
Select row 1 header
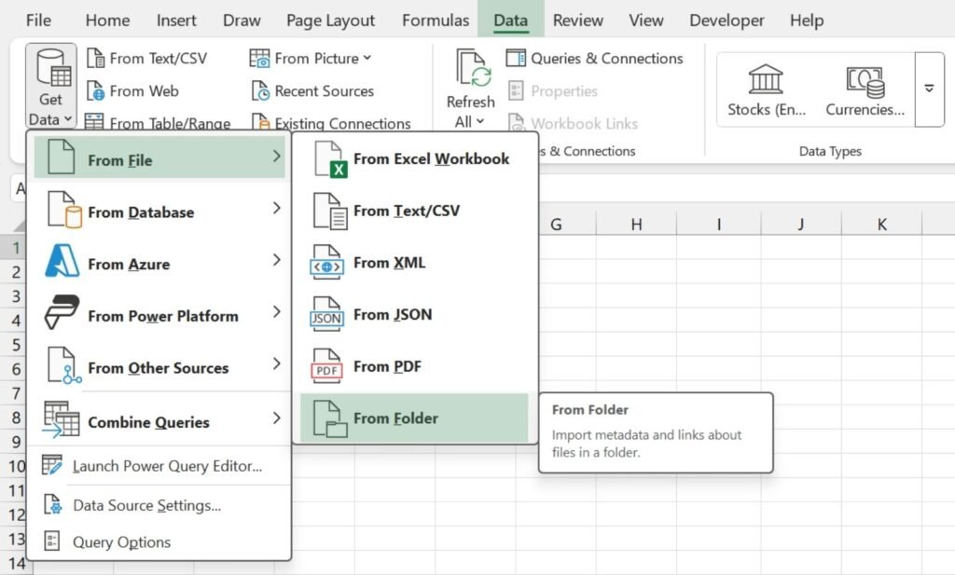pos(13,248)
